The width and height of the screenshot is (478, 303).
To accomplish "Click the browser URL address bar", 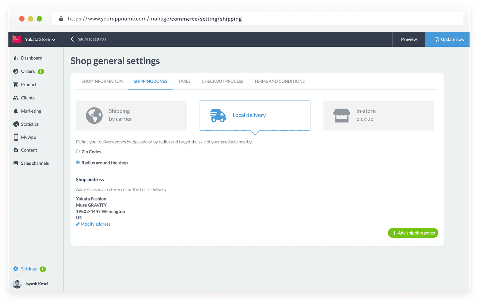I will coord(257,19).
